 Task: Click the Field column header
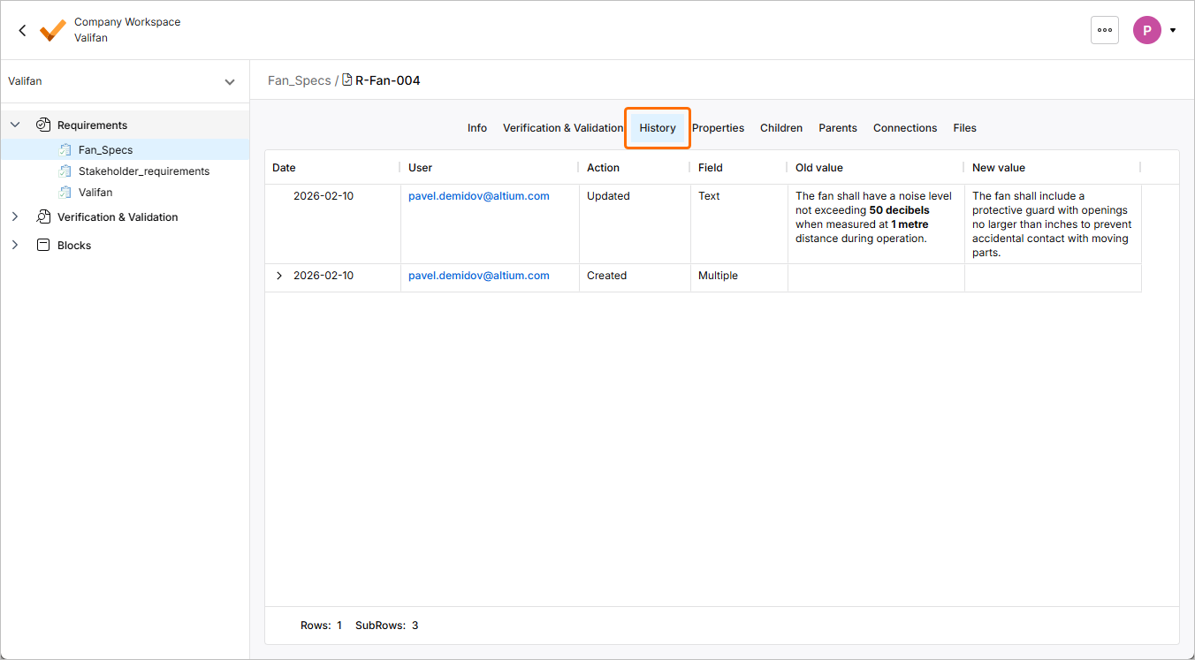[x=711, y=168]
